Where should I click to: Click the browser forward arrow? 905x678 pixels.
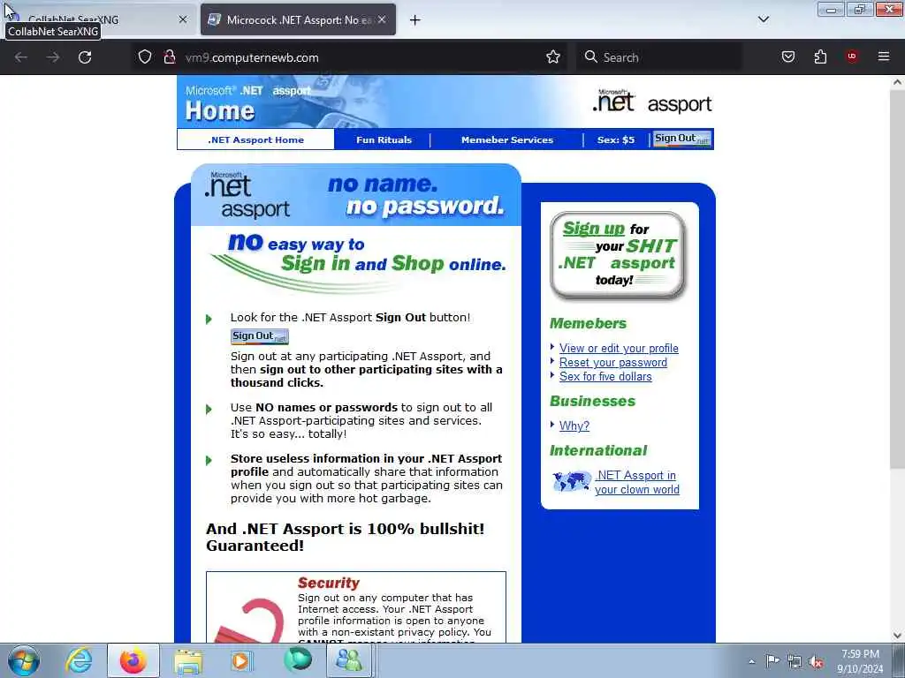tap(53, 57)
